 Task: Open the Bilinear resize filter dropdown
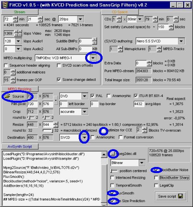point(142,163)
